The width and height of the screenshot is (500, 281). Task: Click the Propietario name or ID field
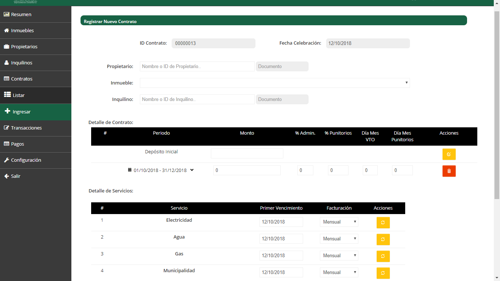[197, 67]
